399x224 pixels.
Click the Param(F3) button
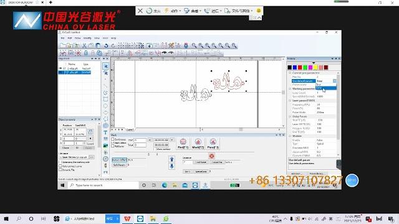point(213,144)
